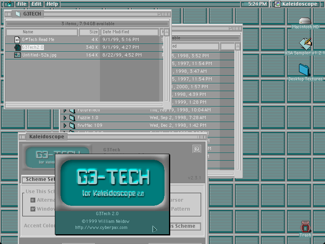
Task: Expand the Fuzzie 1.0 folder triangle
Action: point(65,118)
